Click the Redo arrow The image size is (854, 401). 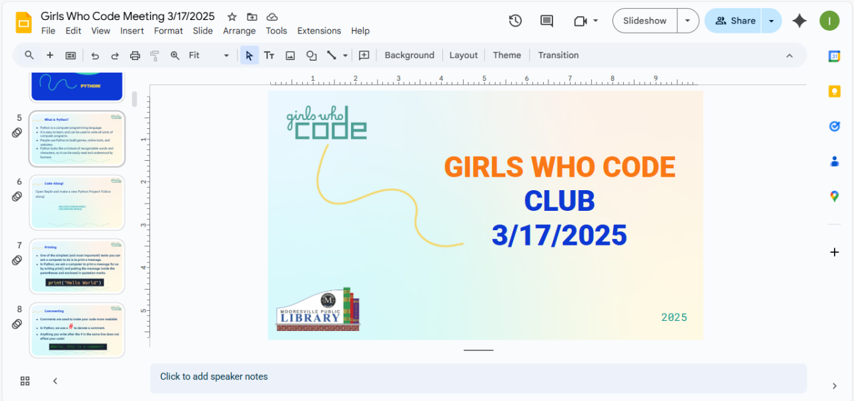coord(115,55)
